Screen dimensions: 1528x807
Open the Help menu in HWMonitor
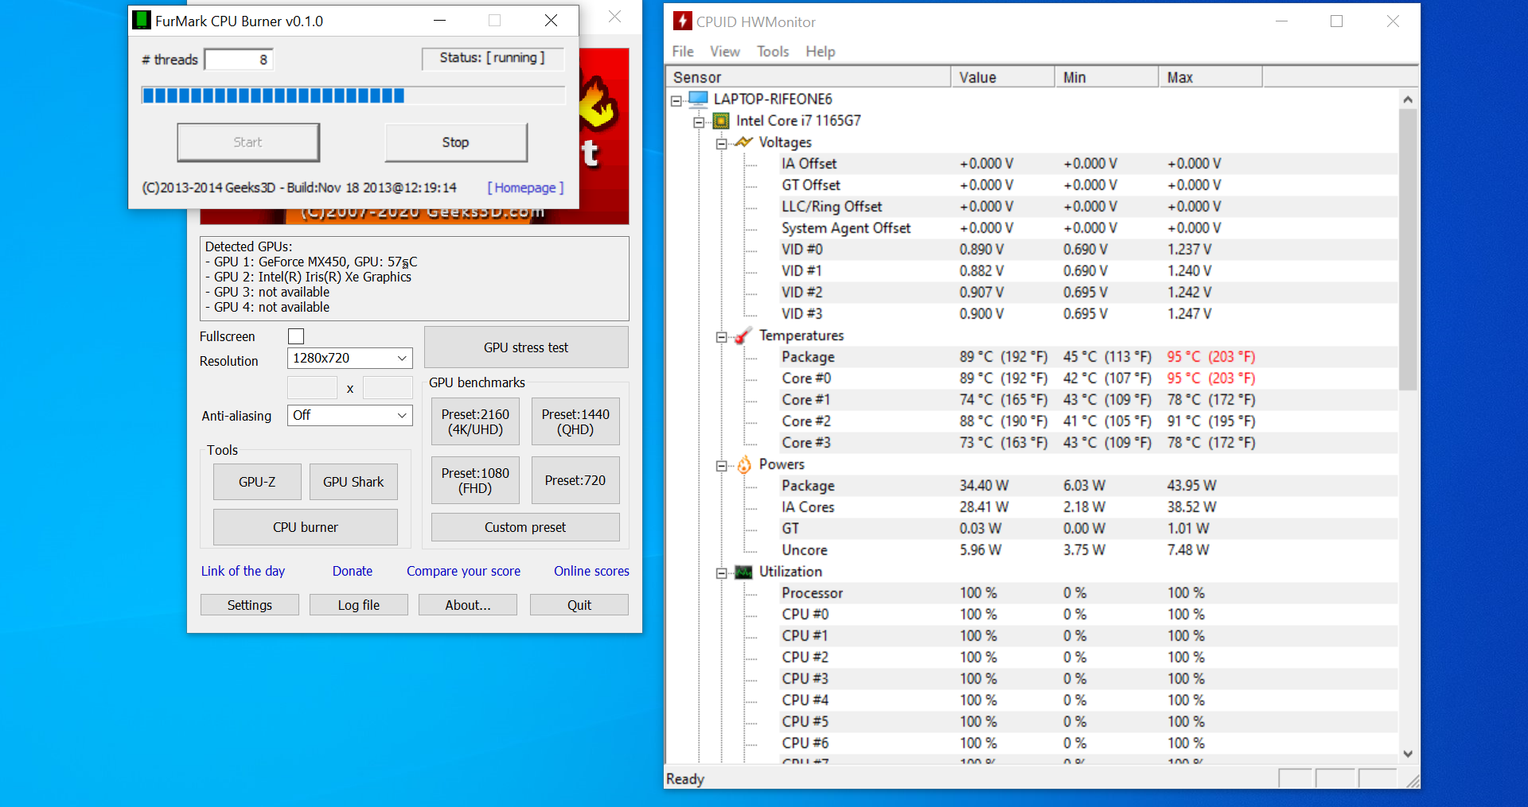(x=821, y=52)
